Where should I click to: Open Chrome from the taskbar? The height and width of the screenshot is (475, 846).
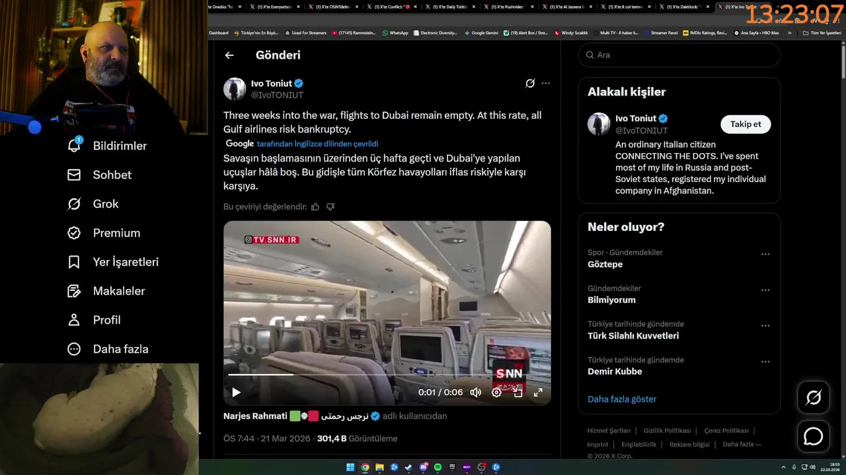click(365, 467)
